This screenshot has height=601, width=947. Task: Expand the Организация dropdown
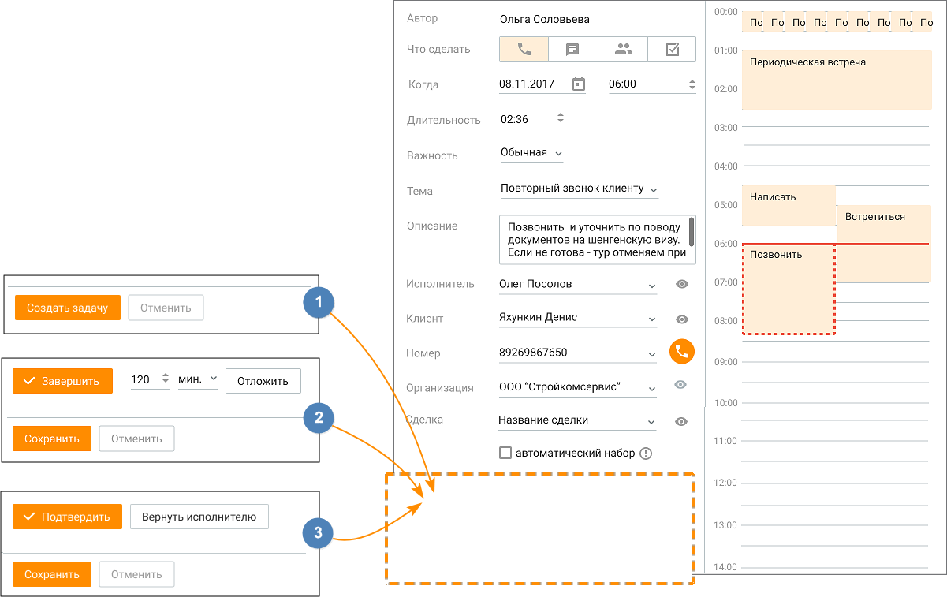652,389
